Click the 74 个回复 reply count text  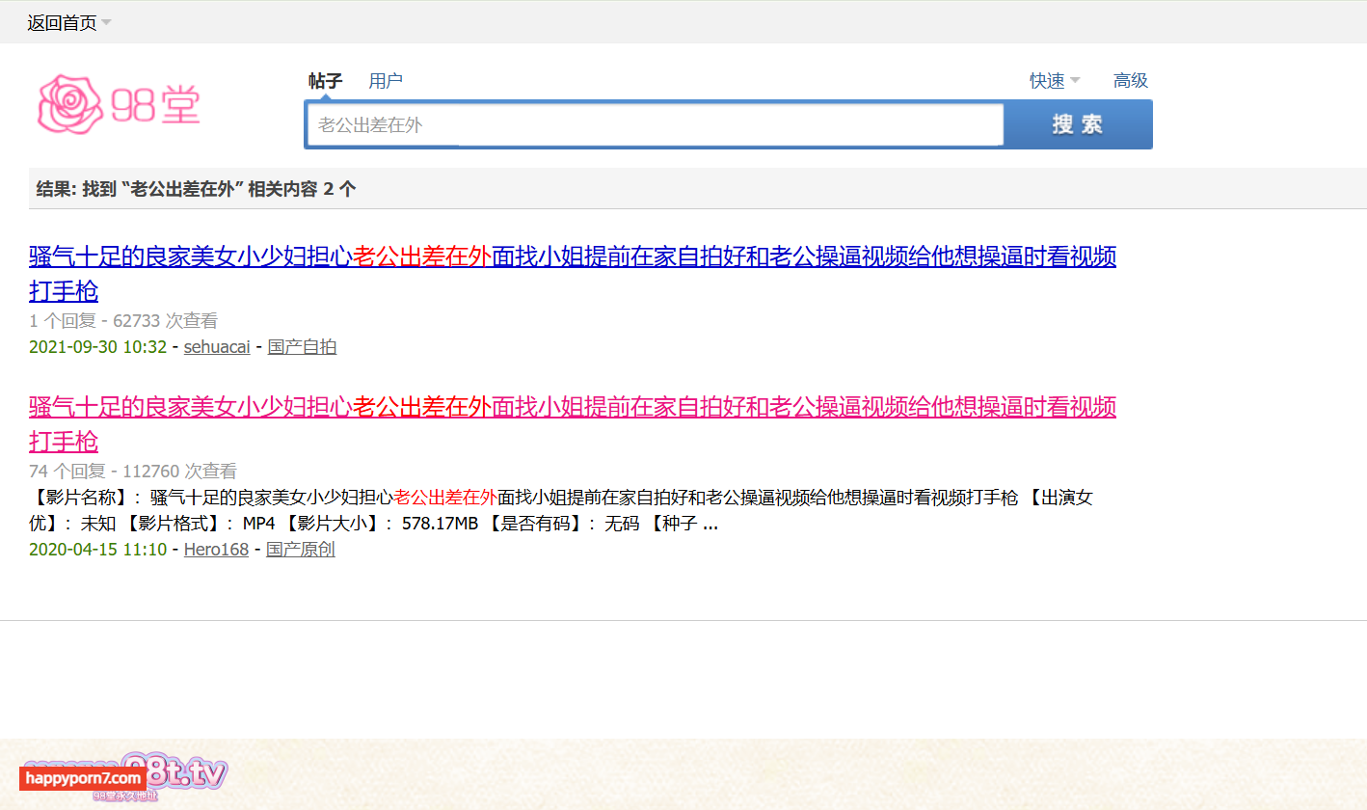65,472
